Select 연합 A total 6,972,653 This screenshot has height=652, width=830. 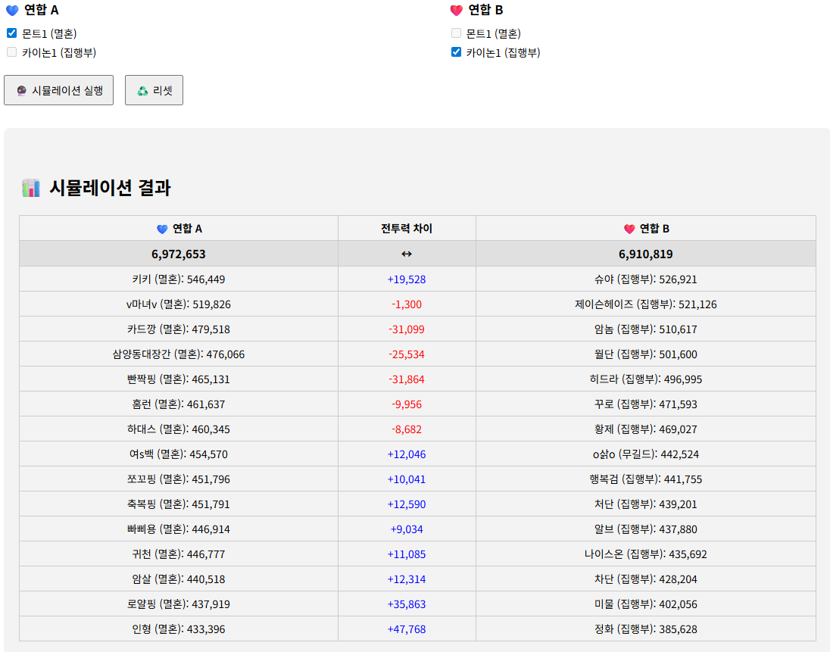pos(179,254)
